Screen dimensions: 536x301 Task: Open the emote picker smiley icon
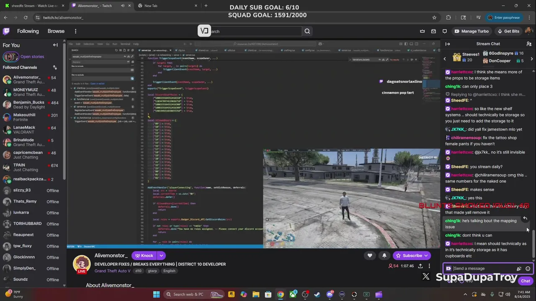coord(528,269)
